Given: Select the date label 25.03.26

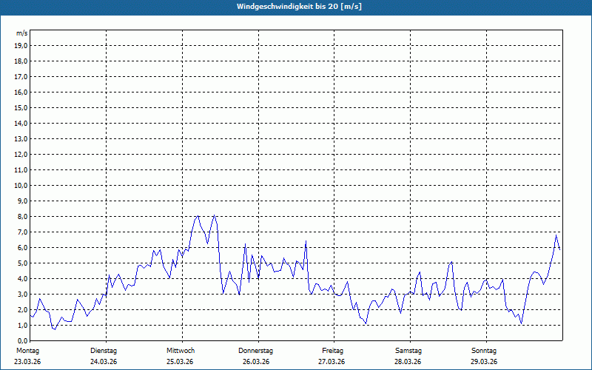Looking at the screenshot, I should tap(180, 362).
